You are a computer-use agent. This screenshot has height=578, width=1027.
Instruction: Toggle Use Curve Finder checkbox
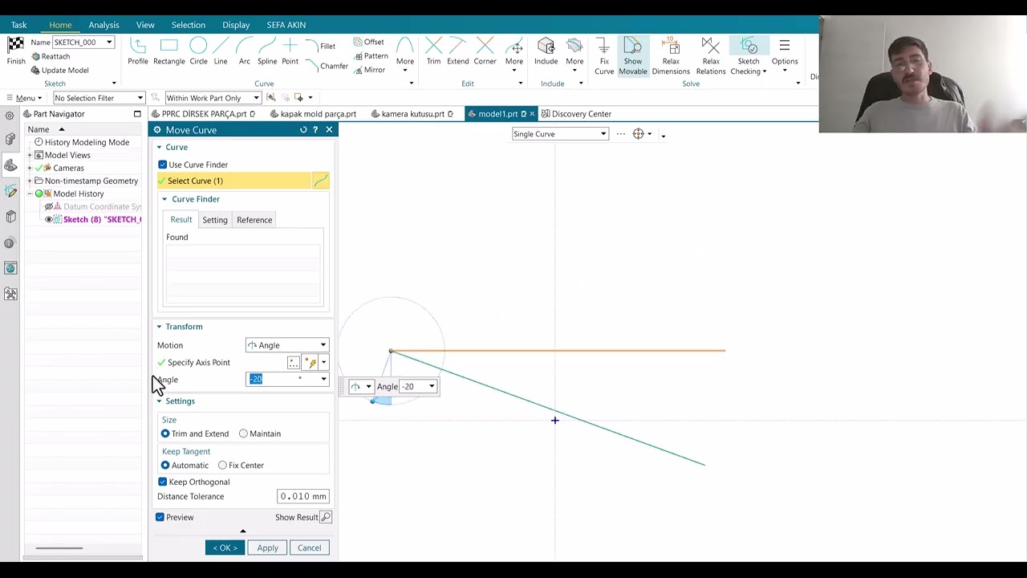pos(163,165)
